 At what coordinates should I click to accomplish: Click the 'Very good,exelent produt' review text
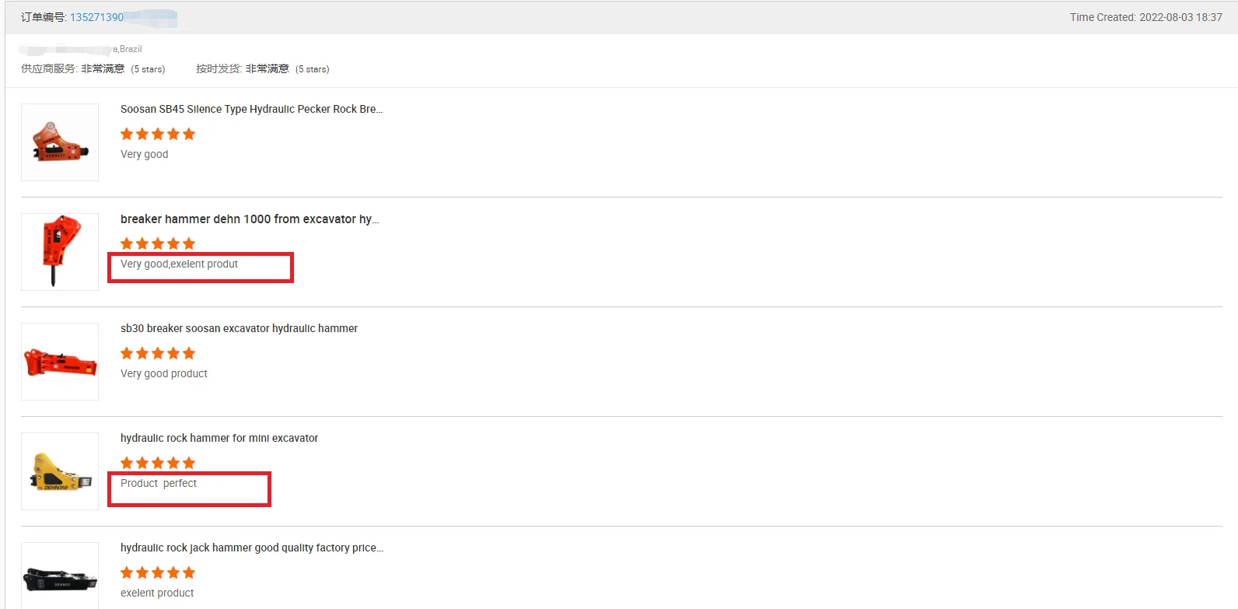pyautogui.click(x=179, y=264)
